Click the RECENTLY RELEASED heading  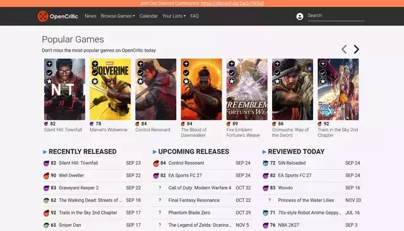[x=83, y=151]
